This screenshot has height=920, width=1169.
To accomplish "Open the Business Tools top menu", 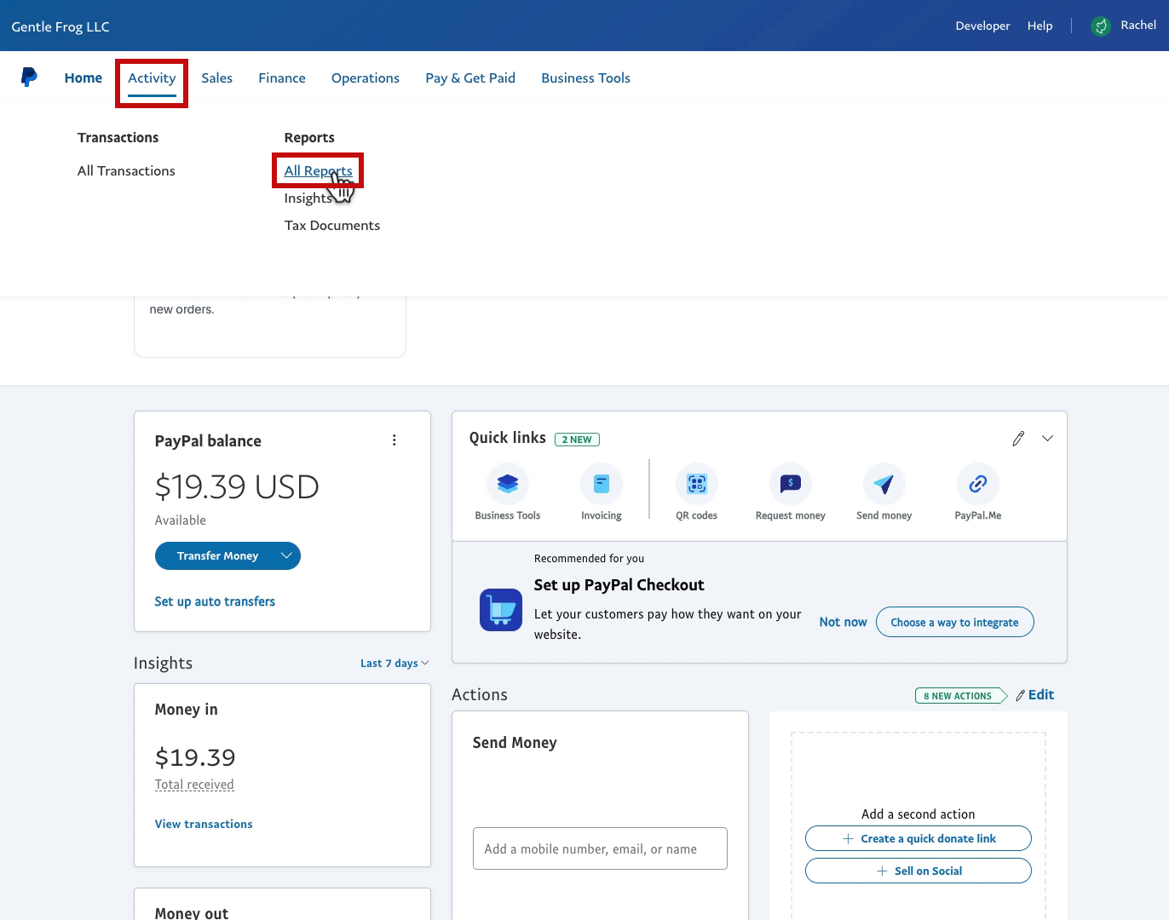I will pos(586,78).
